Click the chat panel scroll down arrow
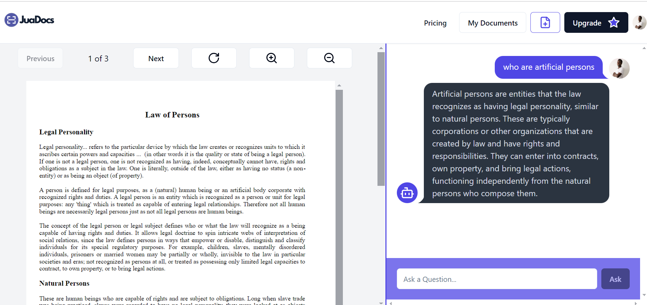Viewport: 647px width, 305px height. [644, 295]
